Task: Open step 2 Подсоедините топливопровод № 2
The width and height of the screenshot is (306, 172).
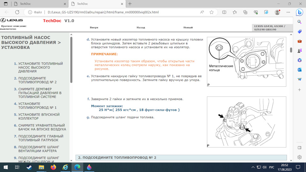Action: [38, 80]
